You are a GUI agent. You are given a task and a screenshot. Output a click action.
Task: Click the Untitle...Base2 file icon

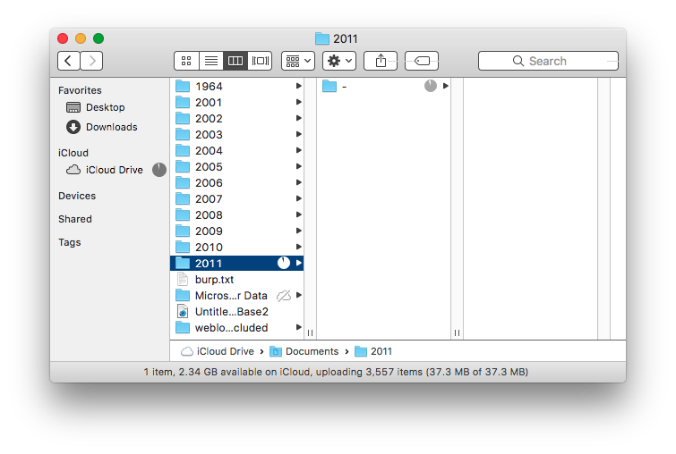(x=183, y=312)
